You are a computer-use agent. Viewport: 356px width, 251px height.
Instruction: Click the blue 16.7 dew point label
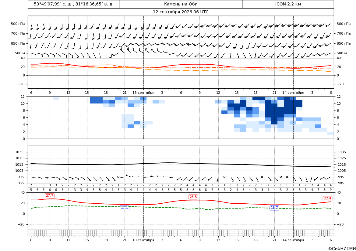pos(274,208)
